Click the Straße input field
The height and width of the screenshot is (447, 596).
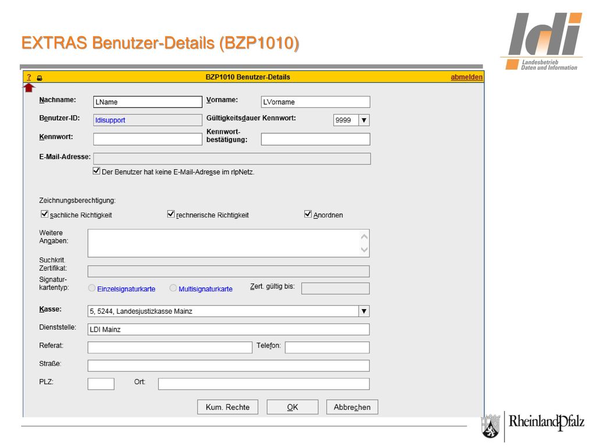(x=228, y=366)
